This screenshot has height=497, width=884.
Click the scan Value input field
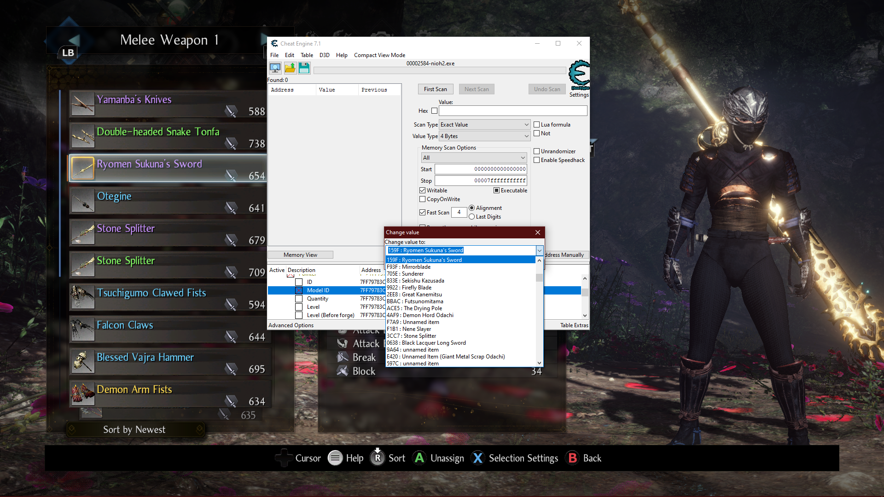click(513, 111)
